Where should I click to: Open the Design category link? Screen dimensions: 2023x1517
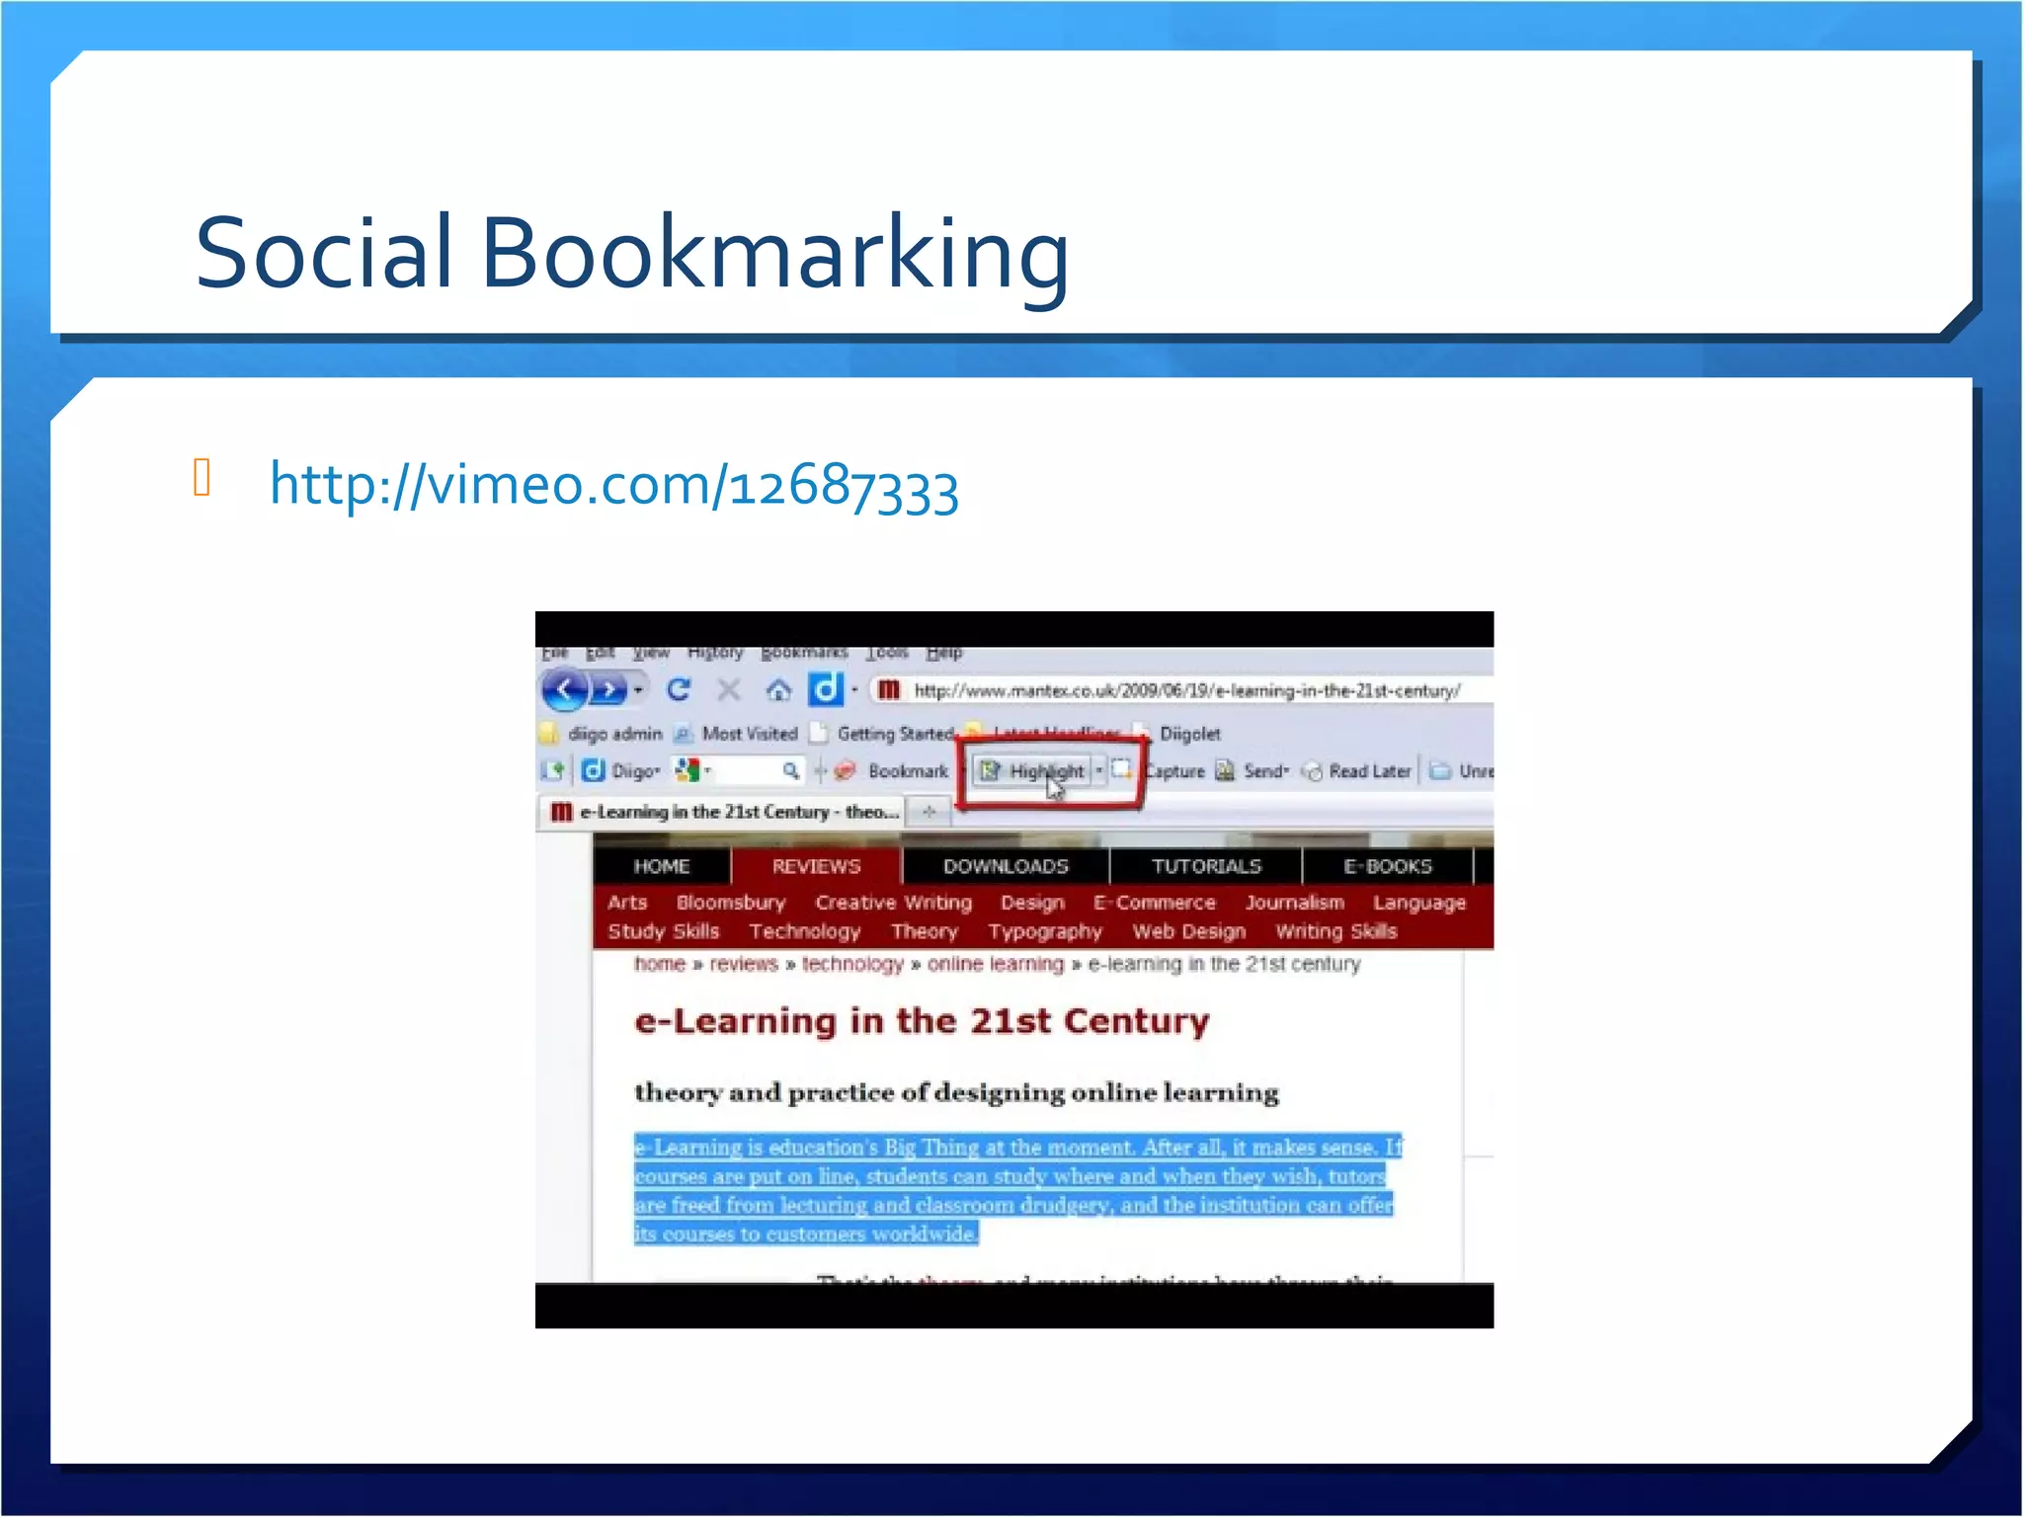1032,903
